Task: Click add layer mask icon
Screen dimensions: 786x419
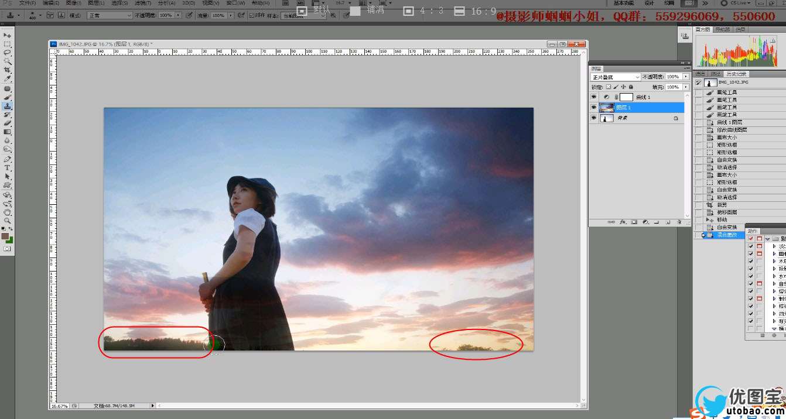Action: click(634, 222)
